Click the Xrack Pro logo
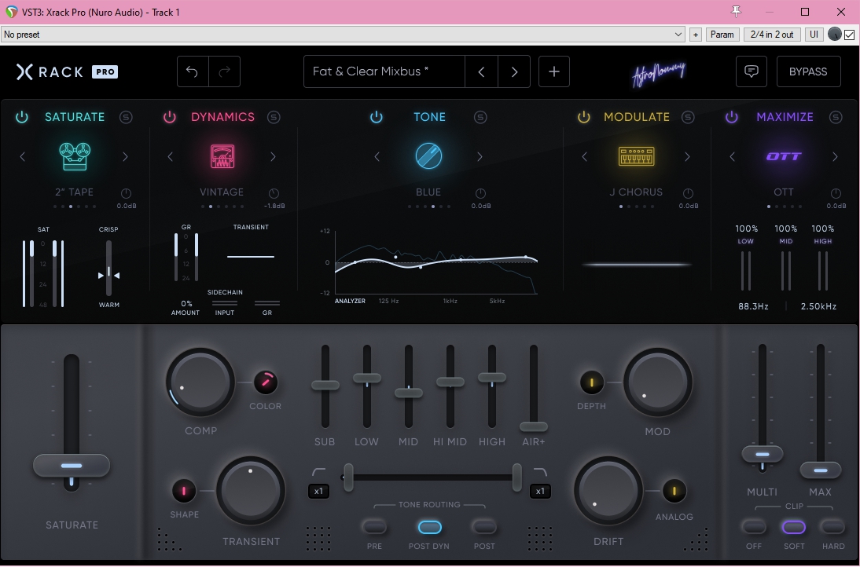The image size is (860, 567). pyautogui.click(x=67, y=71)
